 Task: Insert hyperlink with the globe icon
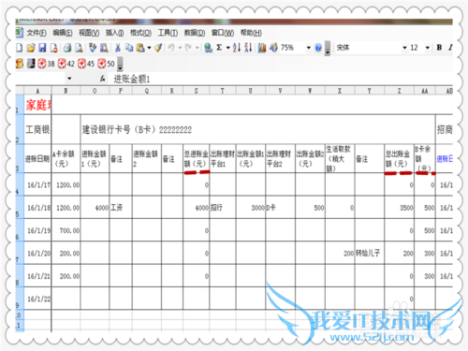208,48
